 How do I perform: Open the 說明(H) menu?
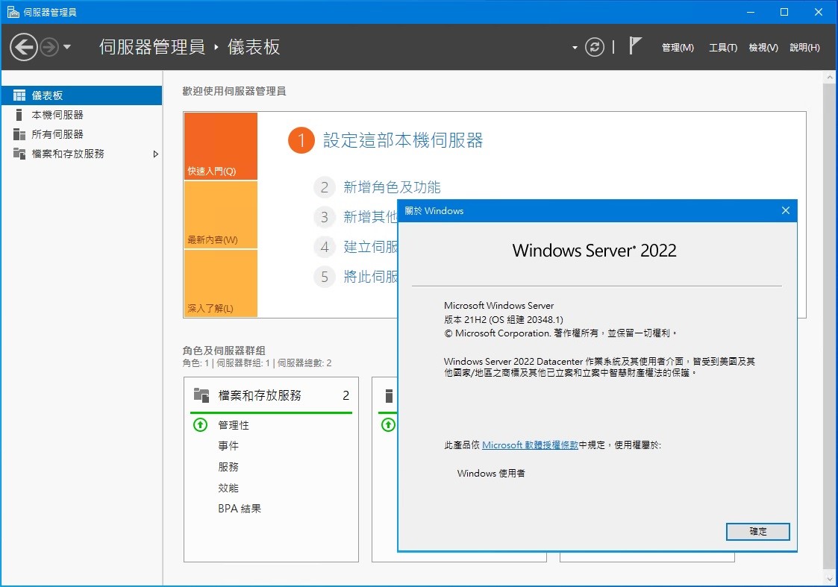(804, 48)
